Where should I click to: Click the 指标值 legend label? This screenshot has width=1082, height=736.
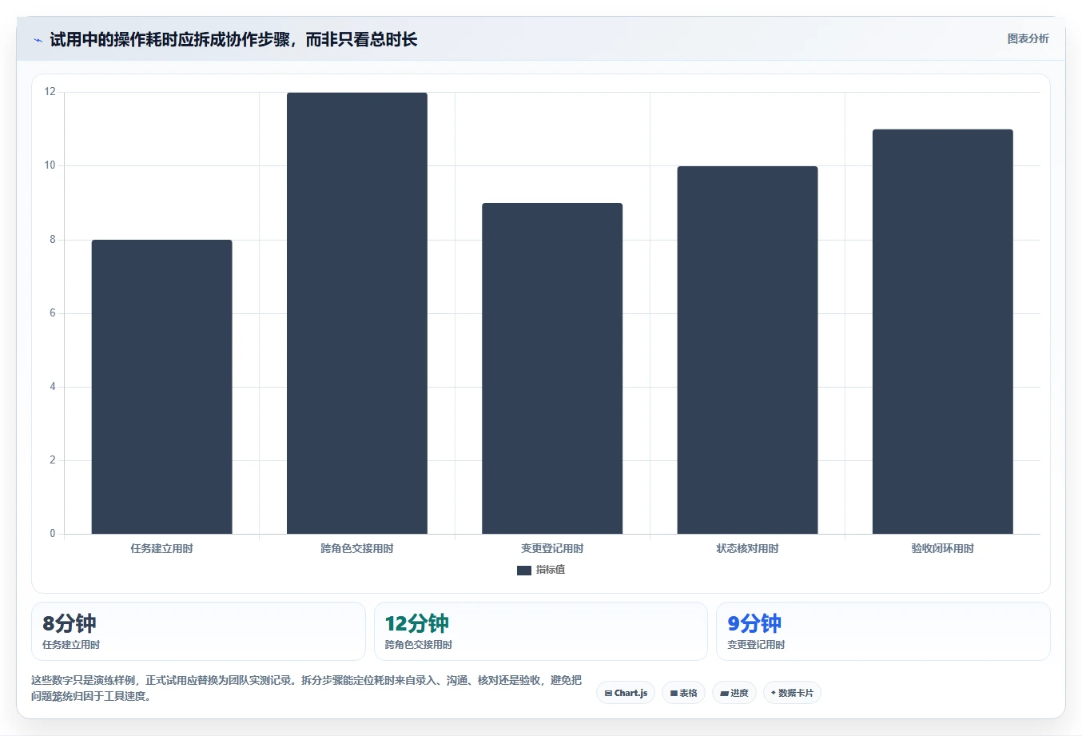point(551,570)
